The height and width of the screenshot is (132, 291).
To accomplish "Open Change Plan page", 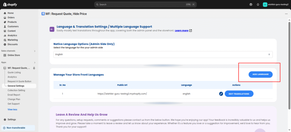I will 14,99.
